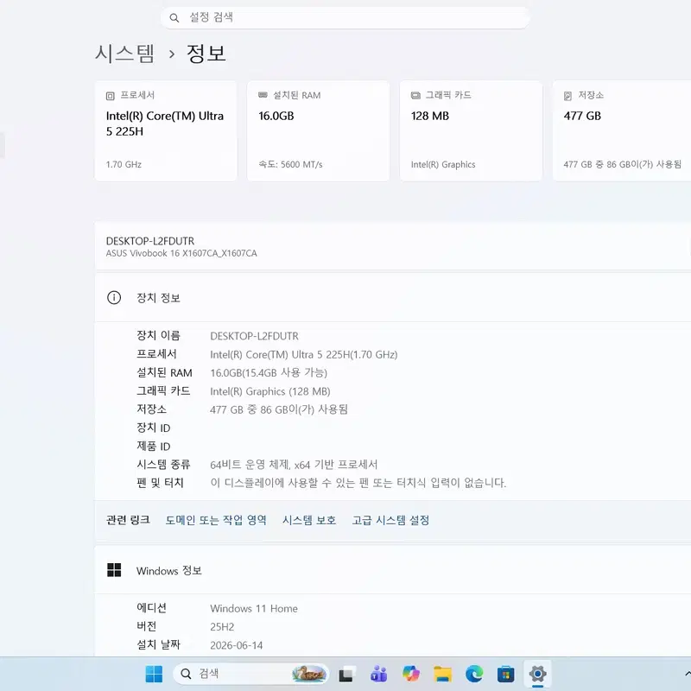Launch Microsoft Edge from taskbar
The height and width of the screenshot is (691, 691).
(x=474, y=674)
